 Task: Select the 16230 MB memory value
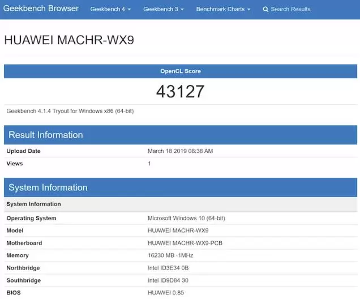pyautogui.click(x=170, y=256)
